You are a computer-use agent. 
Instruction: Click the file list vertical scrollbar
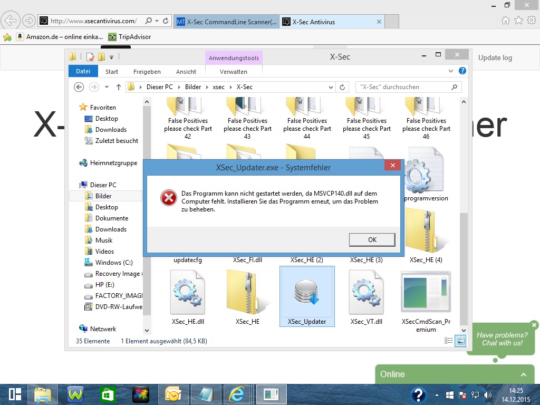coord(464,268)
